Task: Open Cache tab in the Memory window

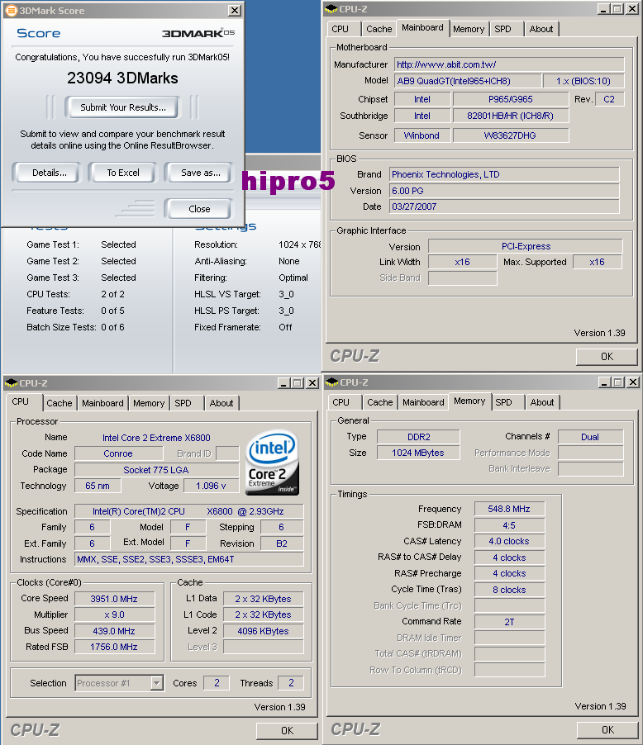Action: pos(380,402)
